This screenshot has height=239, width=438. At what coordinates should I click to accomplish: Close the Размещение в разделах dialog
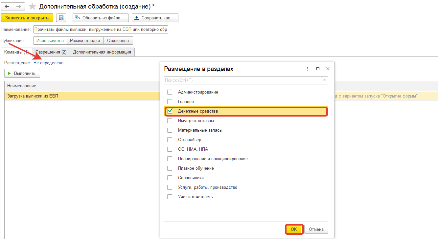[328, 69]
